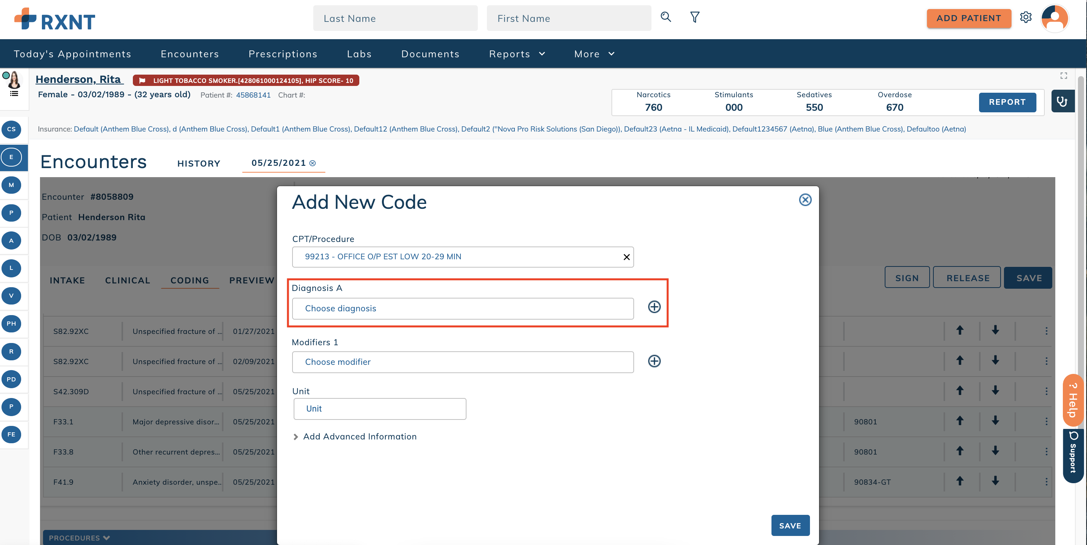1087x545 pixels.
Task: Close the Add New Code dialog
Action: coord(805,200)
